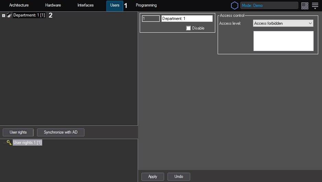This screenshot has height=182, width=322.
Task: Click the hexagon logo icon
Action: coord(234,5)
